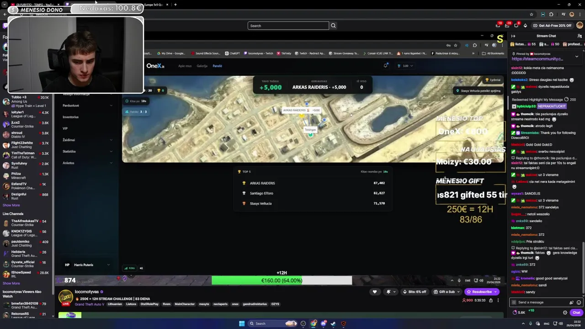The width and height of the screenshot is (585, 329).
Task: Click the purple Chat send button
Action: coord(576,313)
